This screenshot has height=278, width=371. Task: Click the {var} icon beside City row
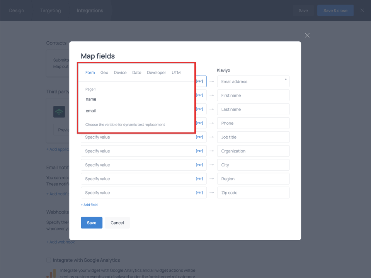(199, 165)
